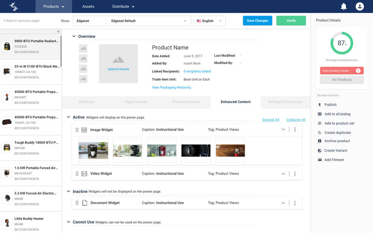This screenshot has width=373, height=233.
Task: Open the black background coffee maker thumbnail
Action: (196, 151)
